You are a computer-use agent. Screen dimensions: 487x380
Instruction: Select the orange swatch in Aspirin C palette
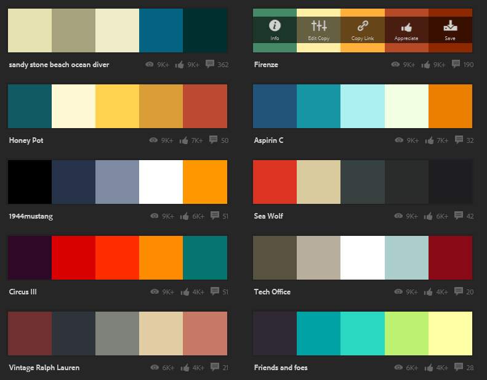tap(450, 106)
